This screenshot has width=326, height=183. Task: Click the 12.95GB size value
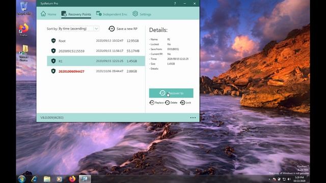click(132, 41)
